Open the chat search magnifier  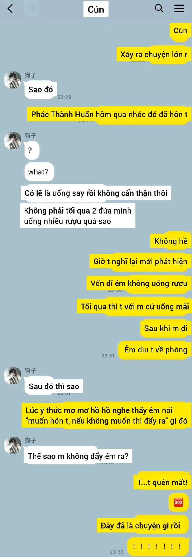[x=159, y=8]
